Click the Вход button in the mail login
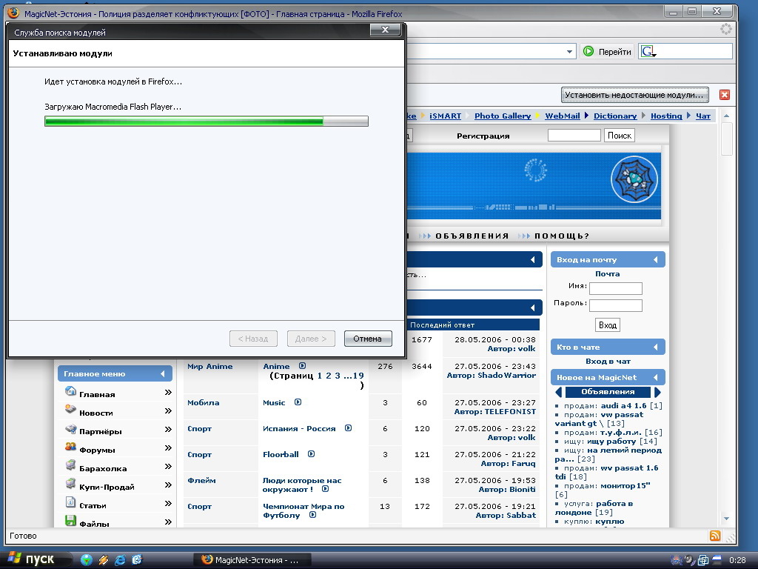 tap(608, 325)
